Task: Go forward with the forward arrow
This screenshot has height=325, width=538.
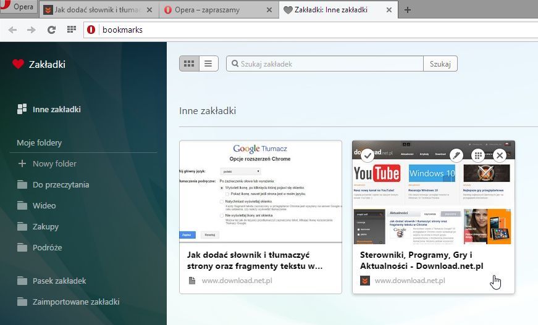Action: (32, 30)
